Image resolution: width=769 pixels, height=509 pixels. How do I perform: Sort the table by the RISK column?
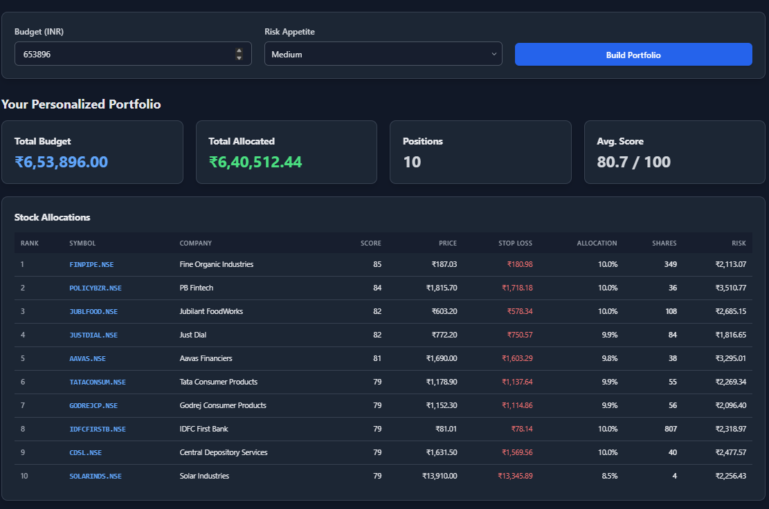(x=739, y=243)
